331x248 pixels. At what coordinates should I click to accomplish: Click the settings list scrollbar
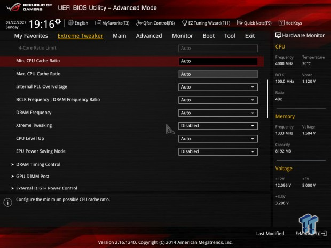[267, 99]
